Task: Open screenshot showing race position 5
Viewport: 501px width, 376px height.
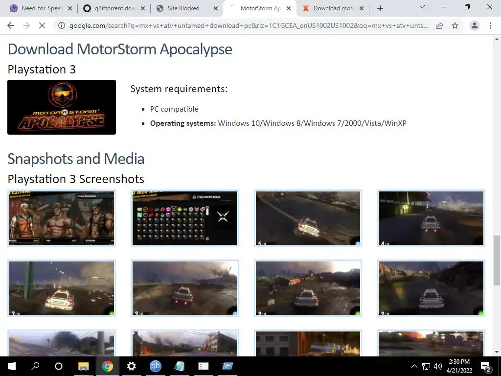Action: (308, 218)
